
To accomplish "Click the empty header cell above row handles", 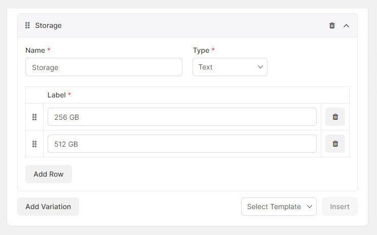I will pos(34,95).
